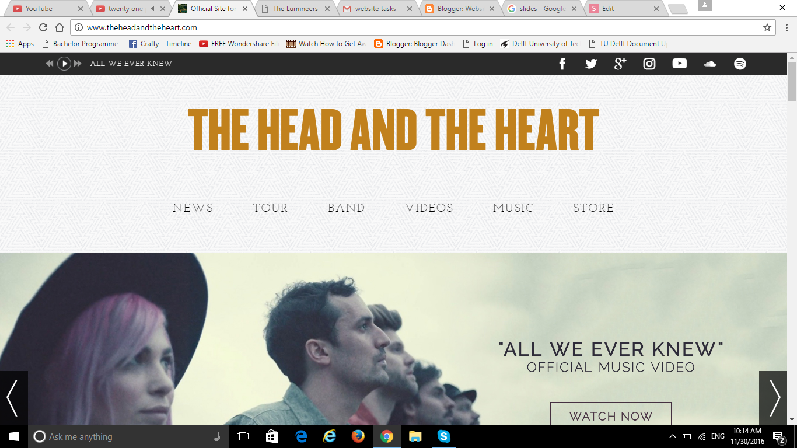Screen dimensions: 797x448
Task: Go to the NEWS section
Action: tap(193, 208)
